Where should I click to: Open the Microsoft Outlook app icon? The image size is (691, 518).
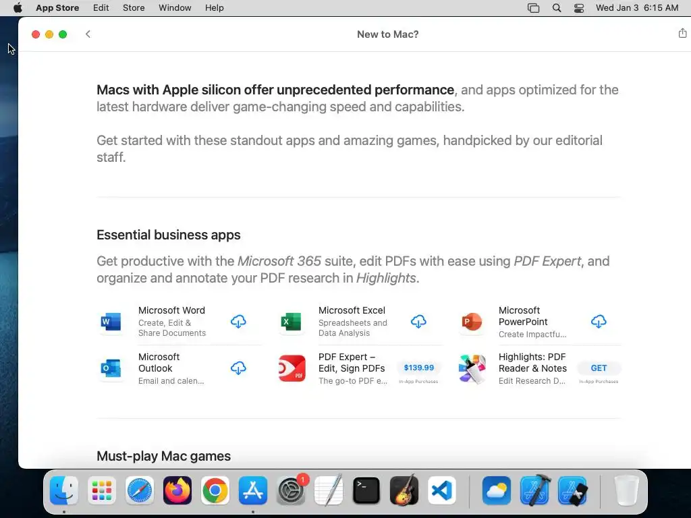[x=111, y=368]
